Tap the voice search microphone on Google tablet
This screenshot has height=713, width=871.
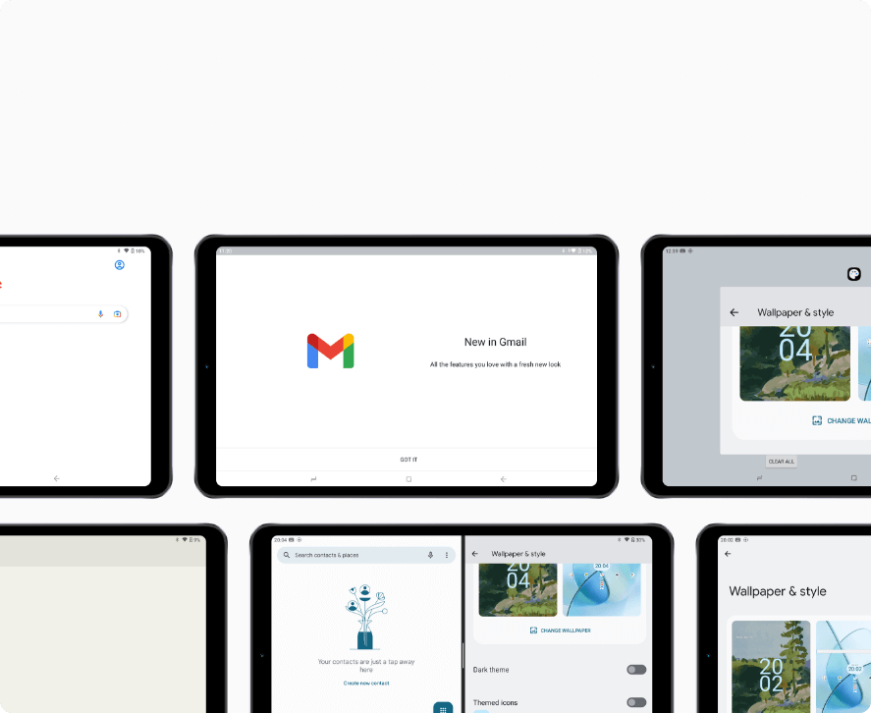tap(100, 314)
